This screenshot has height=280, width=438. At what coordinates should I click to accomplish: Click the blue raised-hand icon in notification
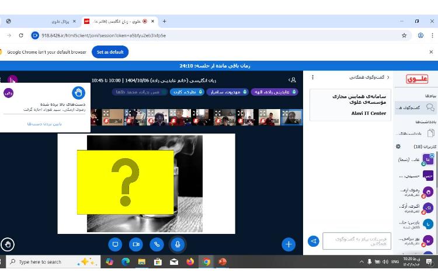tap(78, 93)
